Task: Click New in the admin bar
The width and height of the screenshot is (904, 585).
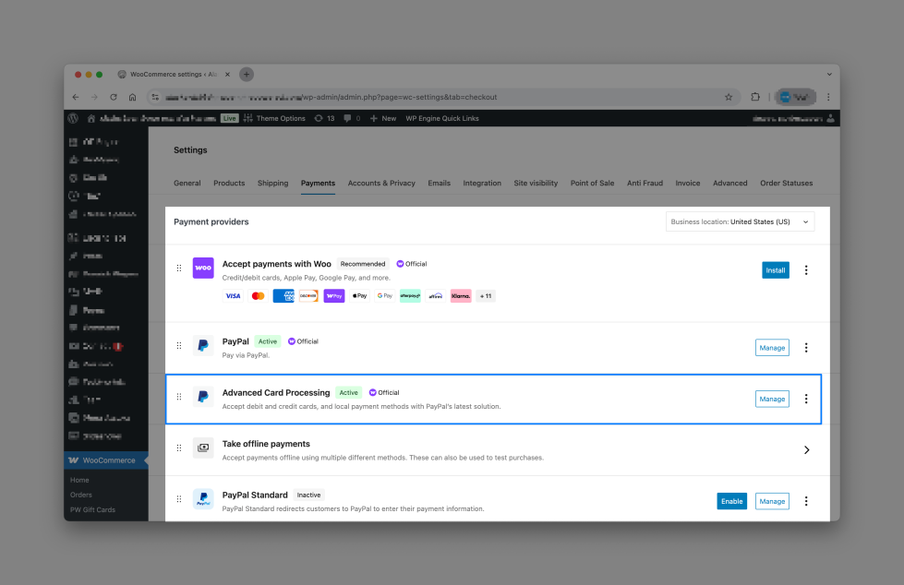Action: click(x=383, y=118)
